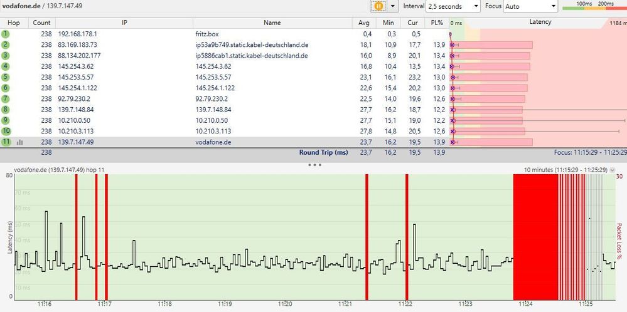Select hop 10 green circle icon
This screenshot has width=627, height=312.
[6, 131]
